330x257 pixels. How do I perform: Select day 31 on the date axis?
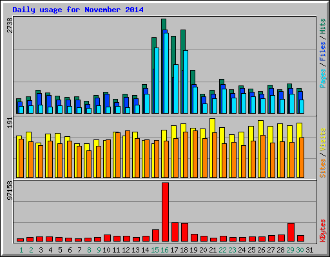[x=309, y=250]
